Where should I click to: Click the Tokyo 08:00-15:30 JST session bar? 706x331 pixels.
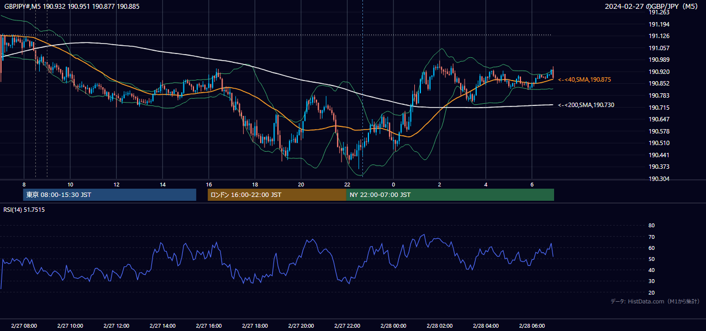click(109, 195)
